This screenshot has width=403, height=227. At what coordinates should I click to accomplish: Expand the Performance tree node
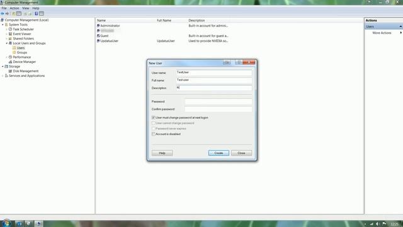tap(7, 57)
